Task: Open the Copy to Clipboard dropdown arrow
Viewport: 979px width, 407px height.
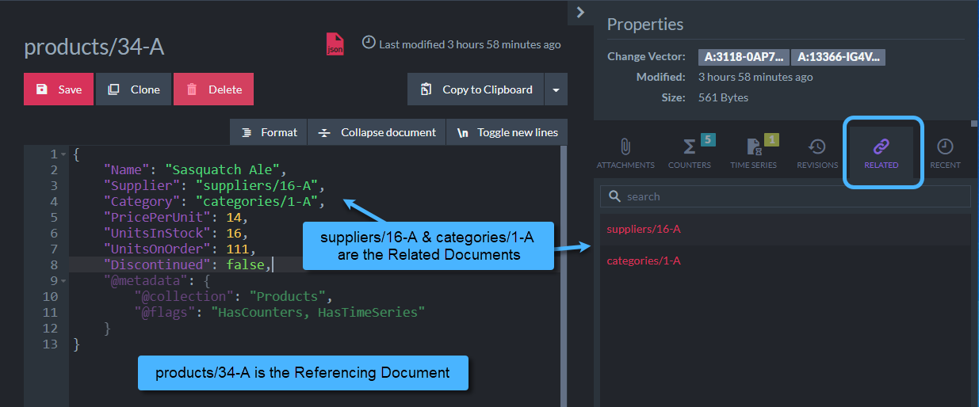Action: click(x=556, y=89)
